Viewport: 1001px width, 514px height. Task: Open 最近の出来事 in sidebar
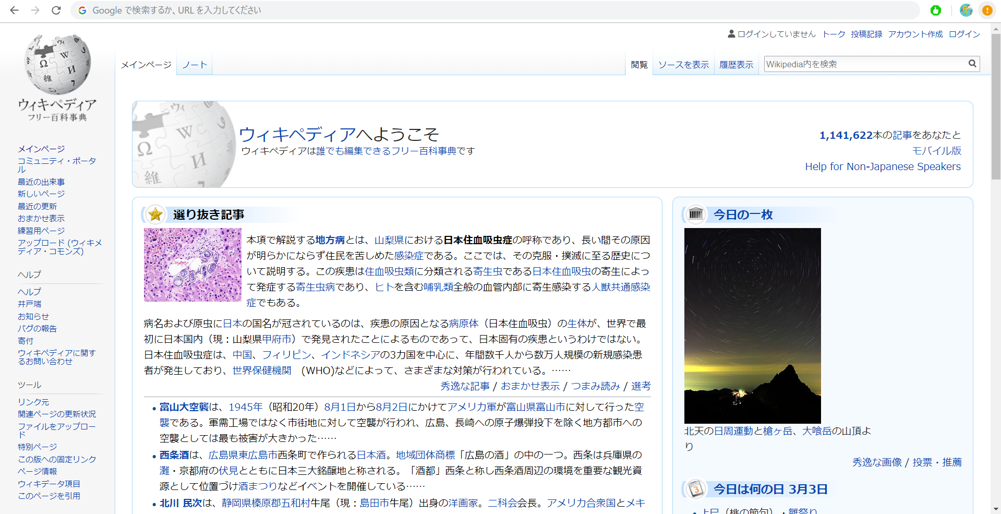click(41, 182)
